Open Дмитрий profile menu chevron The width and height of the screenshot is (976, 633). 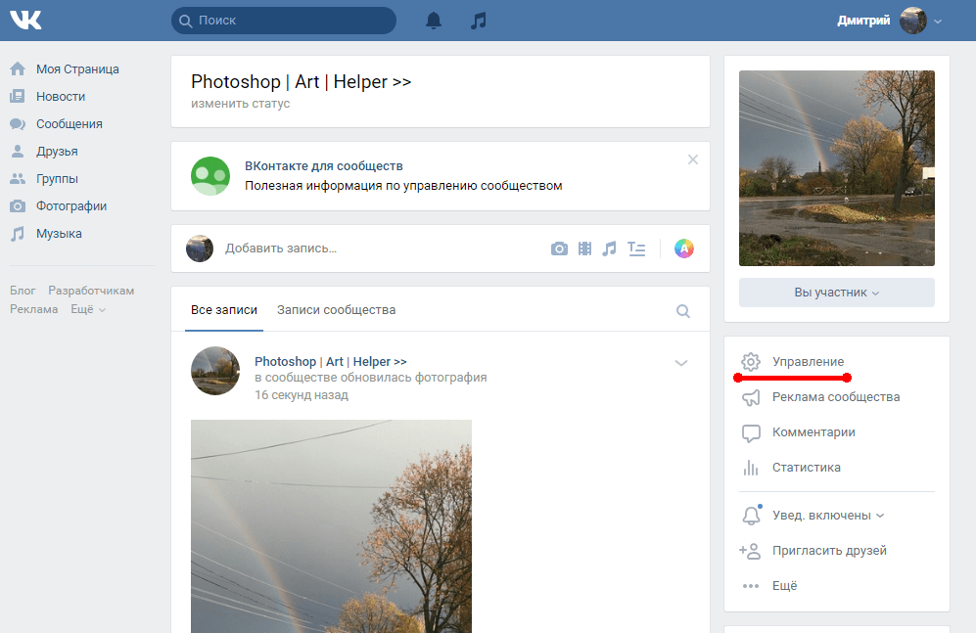coord(938,22)
